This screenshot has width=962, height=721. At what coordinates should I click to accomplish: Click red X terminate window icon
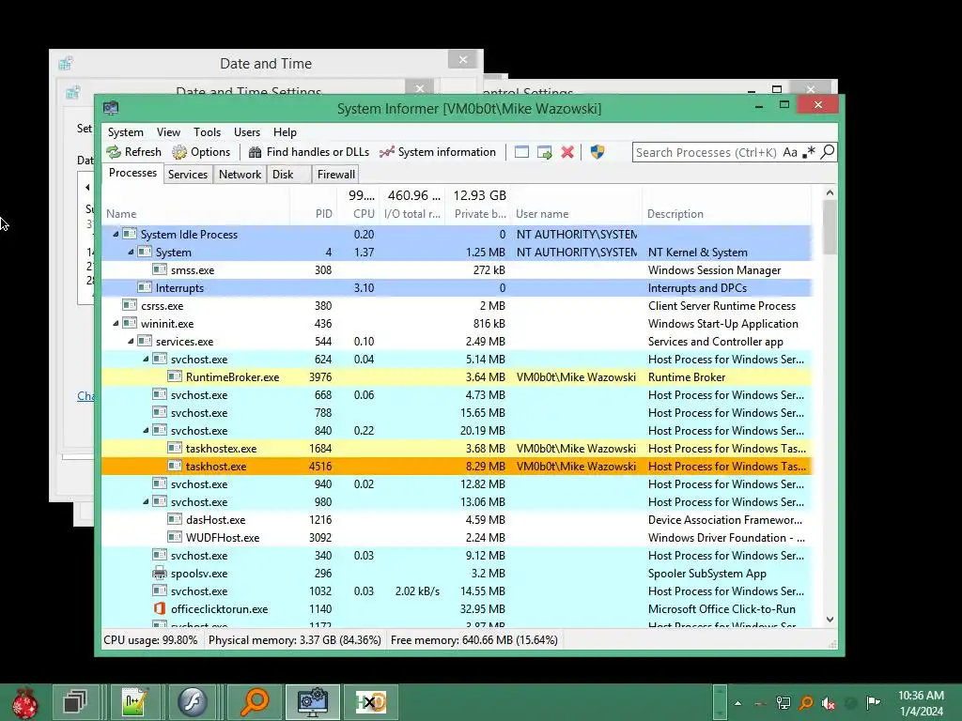(567, 152)
